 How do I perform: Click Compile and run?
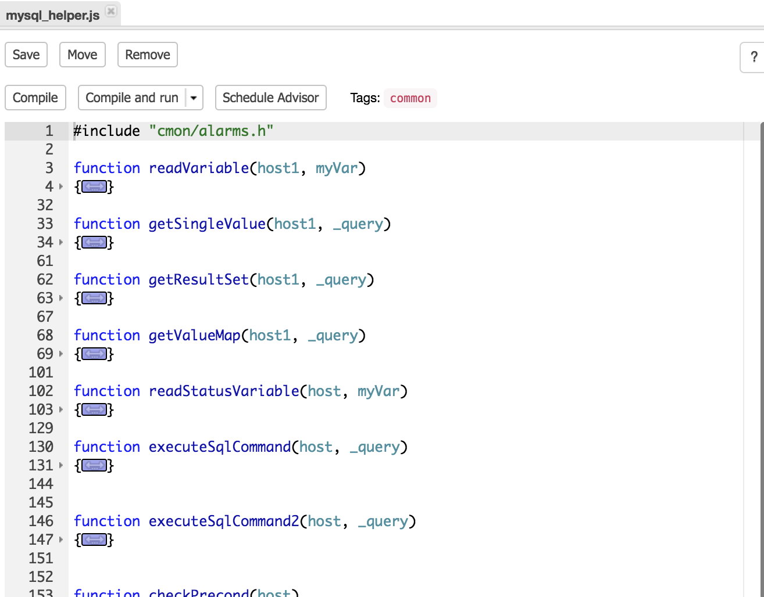[132, 98]
